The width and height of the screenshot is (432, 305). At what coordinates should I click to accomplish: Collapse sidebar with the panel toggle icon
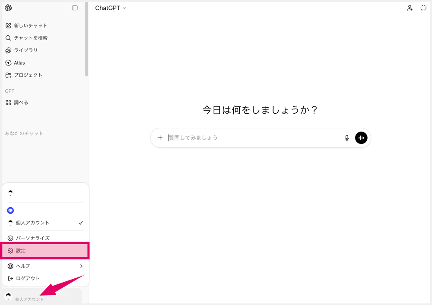75,8
